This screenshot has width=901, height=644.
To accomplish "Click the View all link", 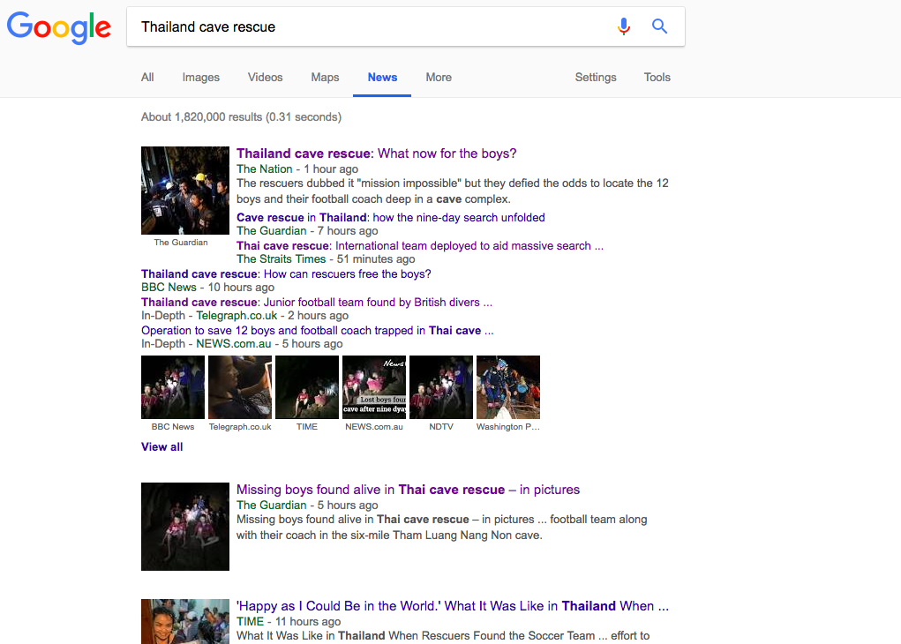I will coord(162,446).
